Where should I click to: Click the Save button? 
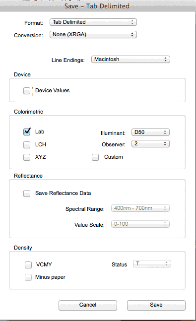point(156,305)
